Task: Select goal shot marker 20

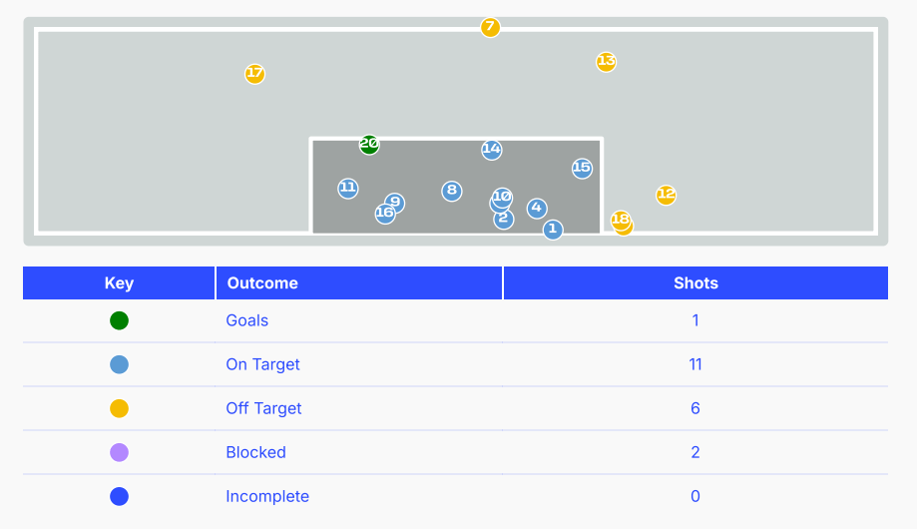Action: (x=369, y=144)
